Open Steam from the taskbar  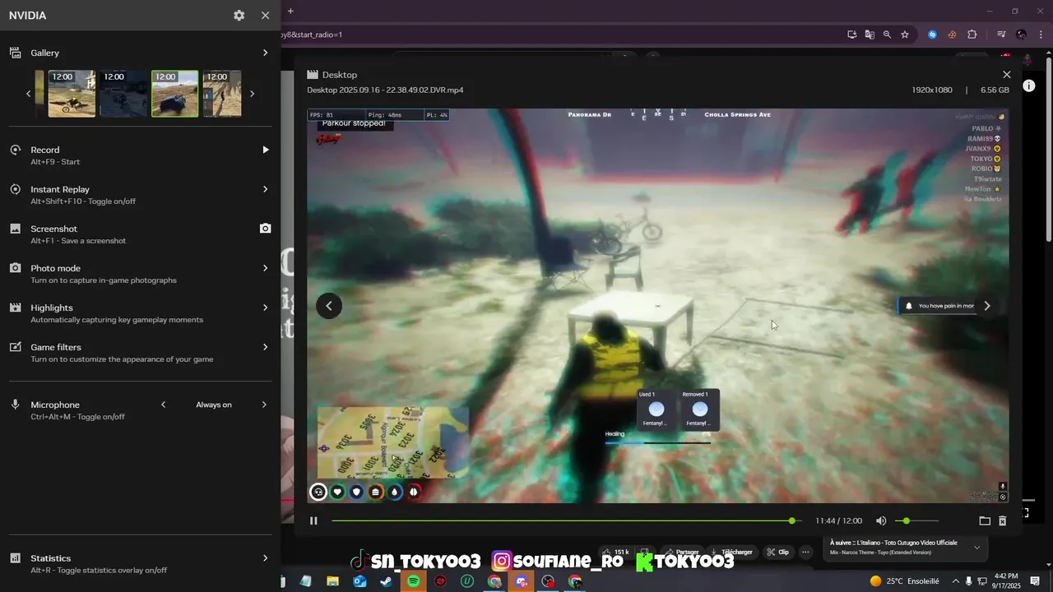click(x=386, y=581)
